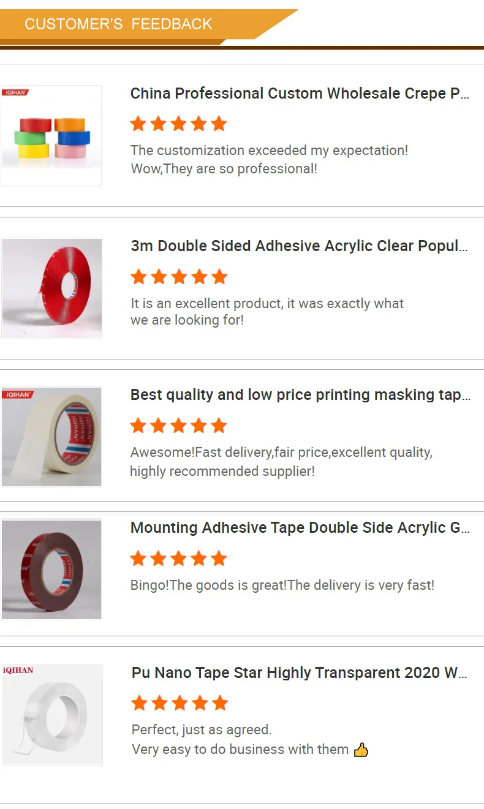484x809 pixels.
Task: Click the review text "The customization exceeded my expectation"
Action: [x=269, y=151]
